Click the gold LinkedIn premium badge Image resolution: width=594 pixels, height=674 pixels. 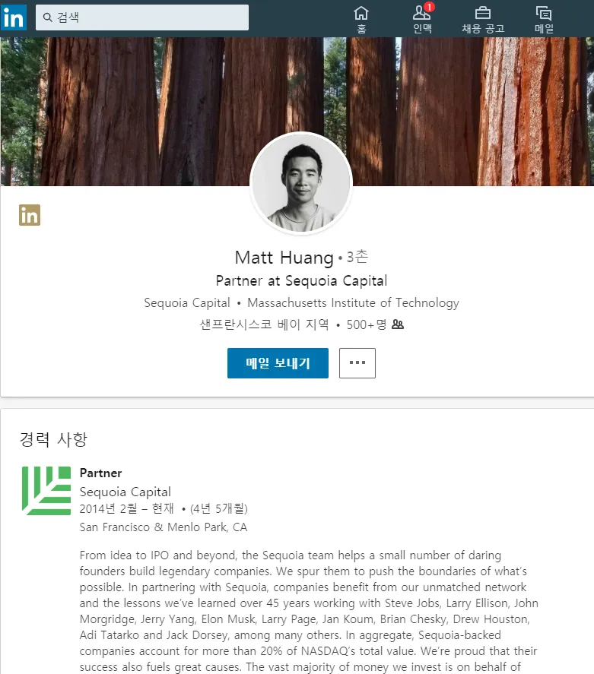point(30,215)
